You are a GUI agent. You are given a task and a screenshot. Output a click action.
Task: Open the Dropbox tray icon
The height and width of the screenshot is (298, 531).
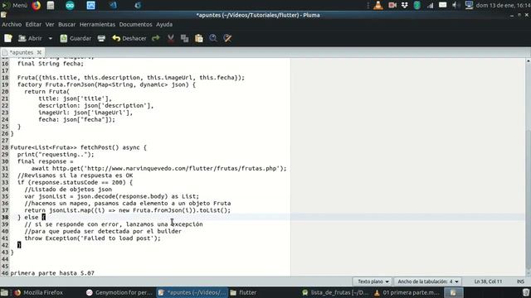pos(405,6)
